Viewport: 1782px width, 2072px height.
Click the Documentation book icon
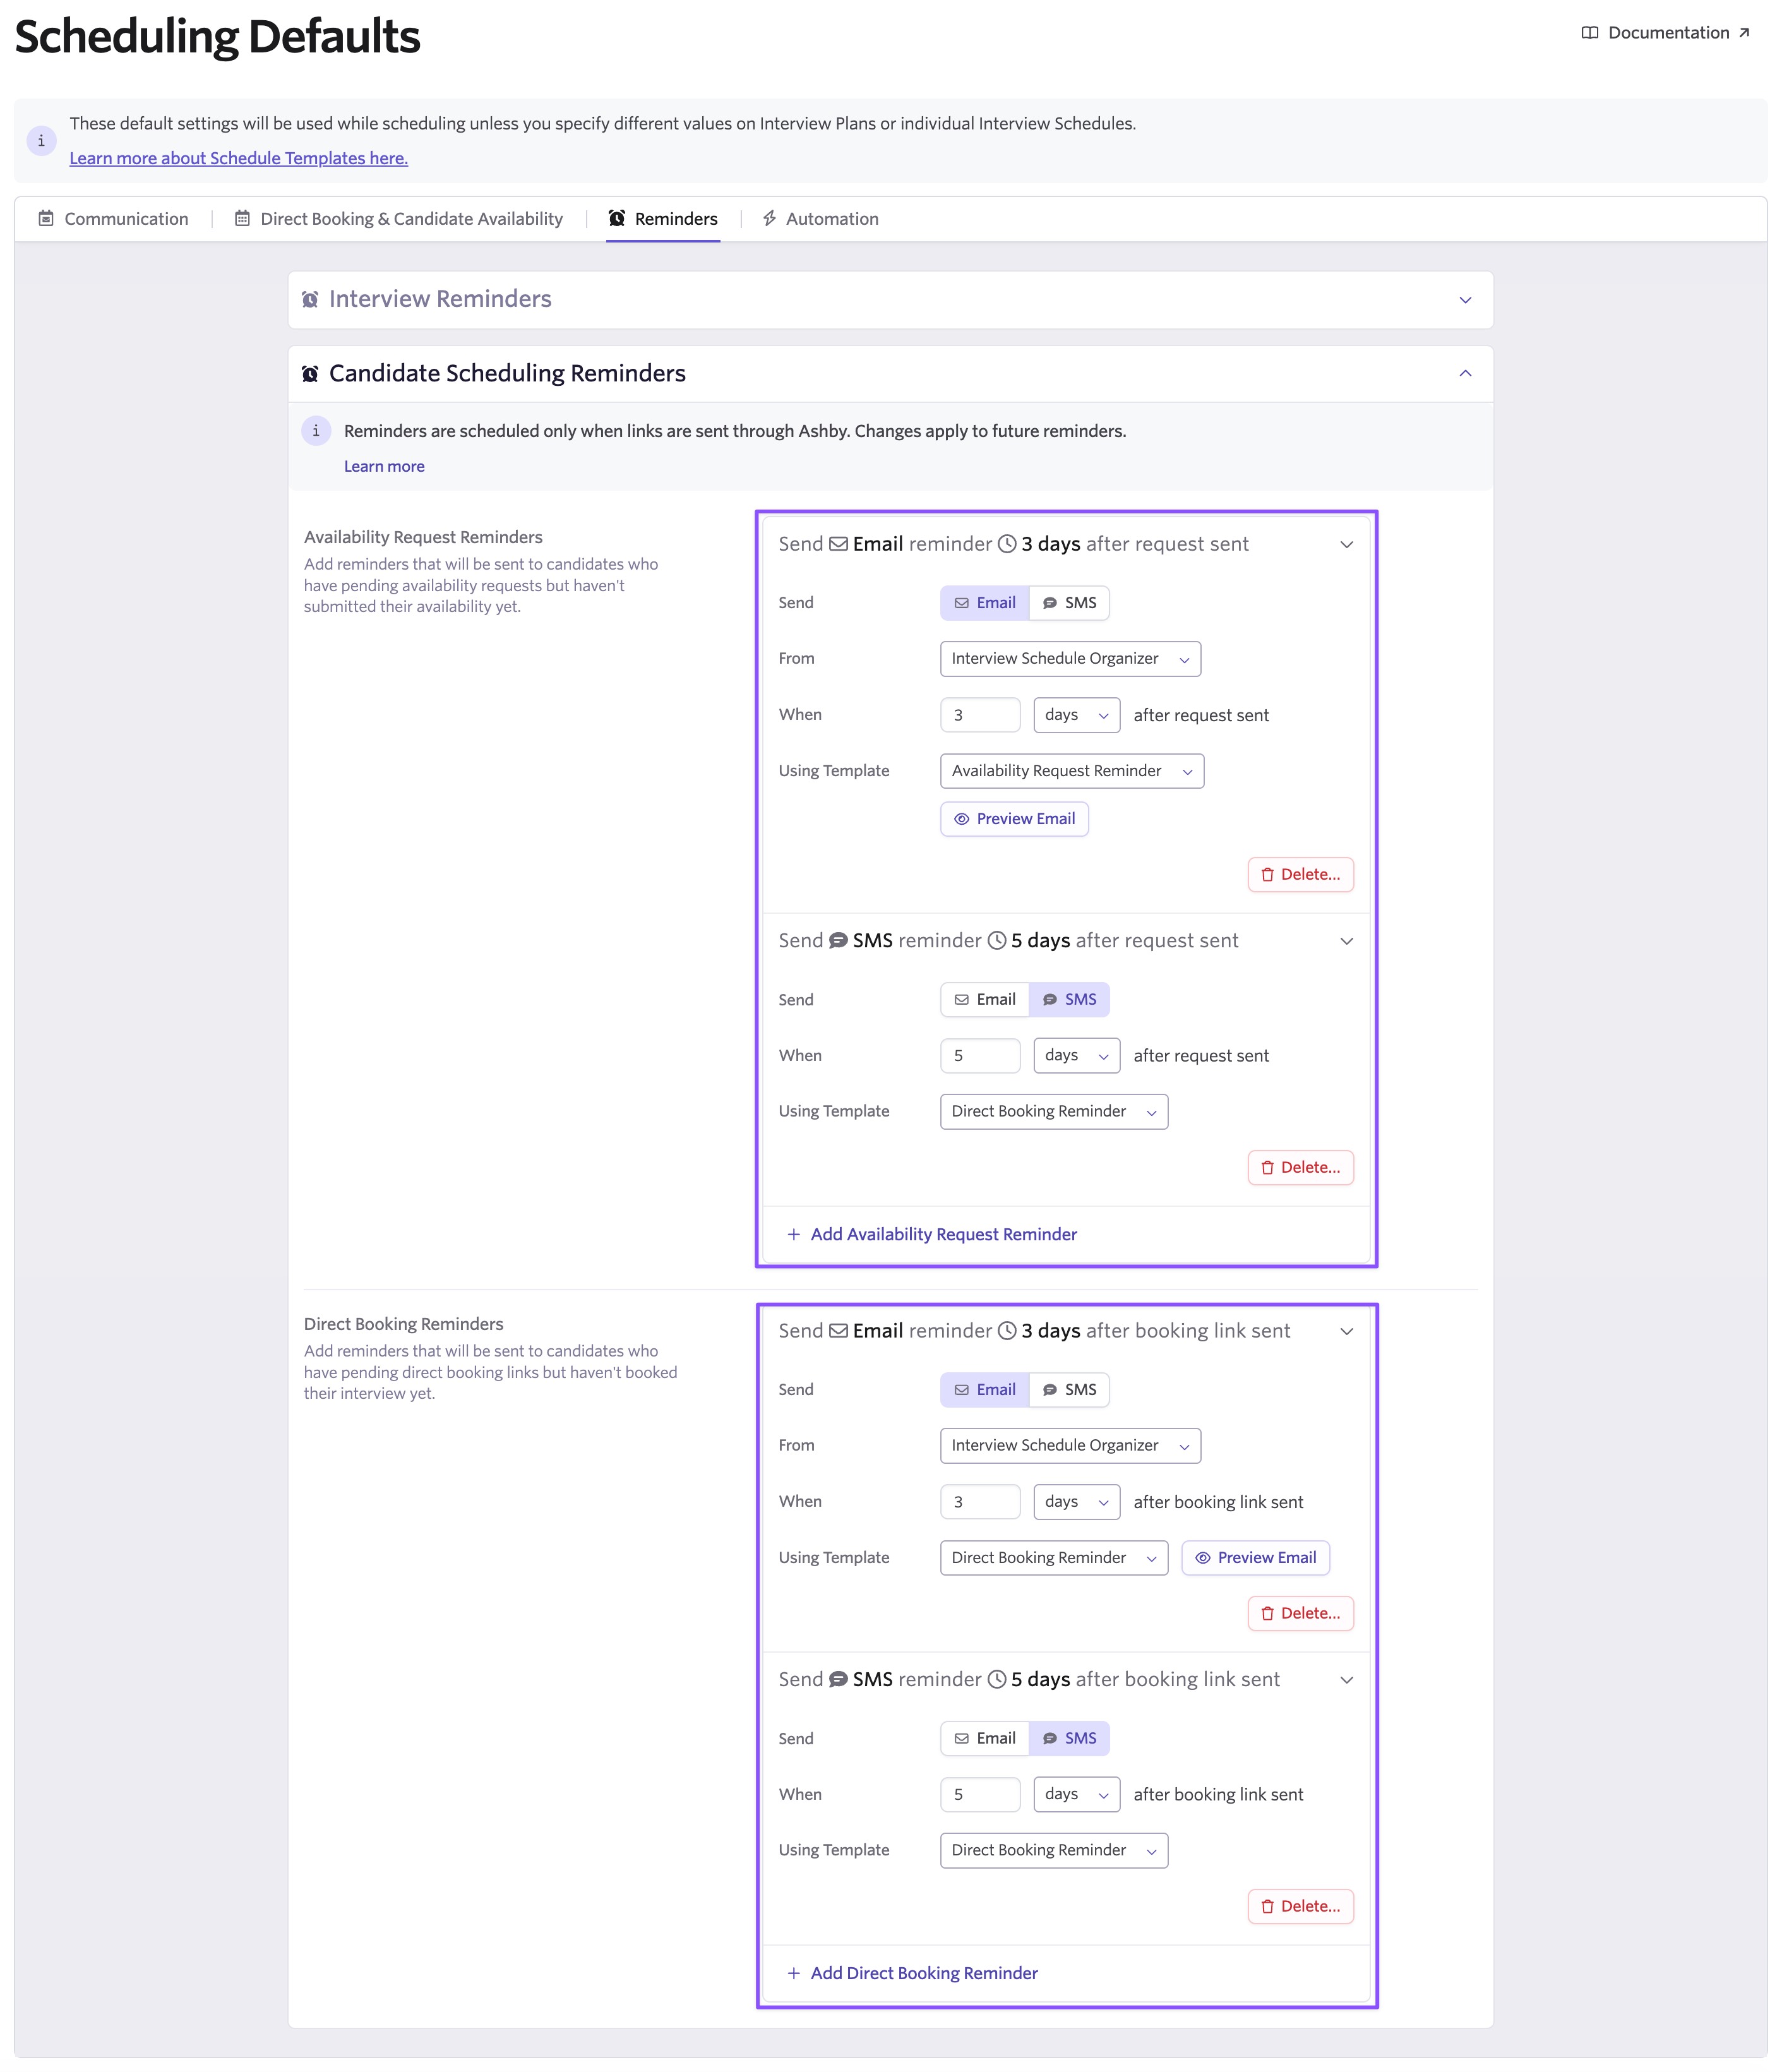(x=1589, y=33)
